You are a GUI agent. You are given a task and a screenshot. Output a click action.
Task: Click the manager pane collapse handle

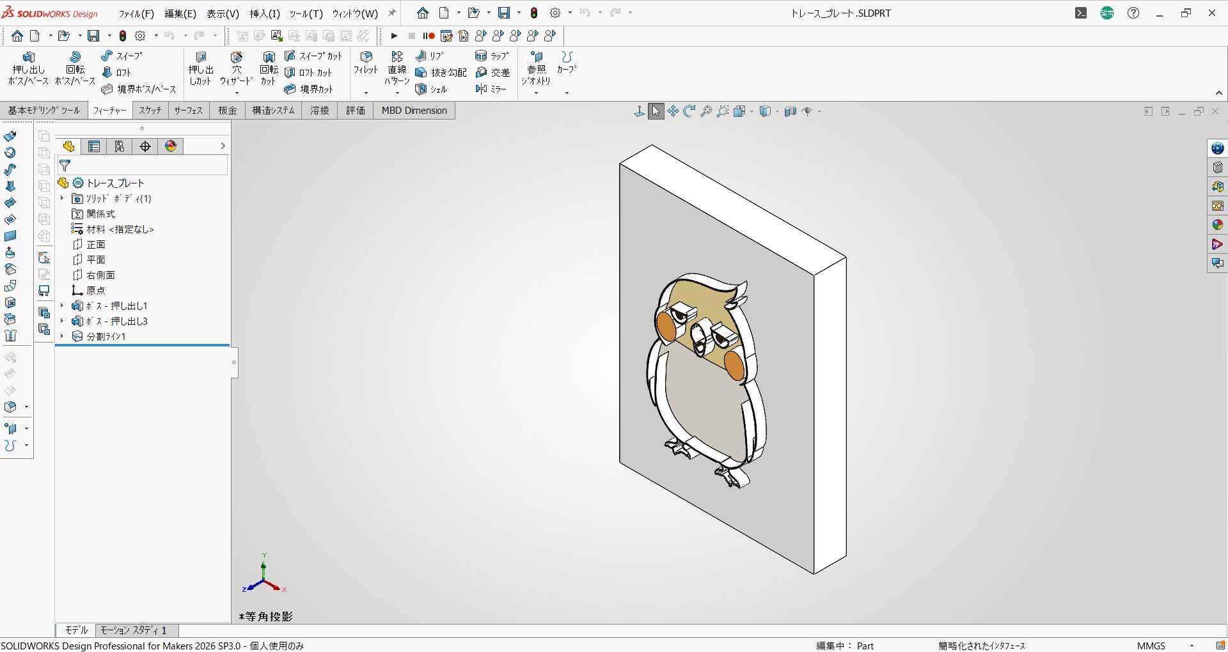pyautogui.click(x=234, y=362)
